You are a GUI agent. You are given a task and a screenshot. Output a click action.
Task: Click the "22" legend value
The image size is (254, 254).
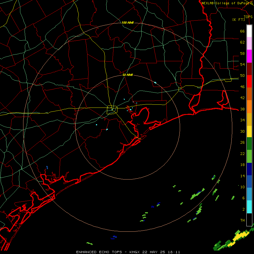(x=242, y=154)
